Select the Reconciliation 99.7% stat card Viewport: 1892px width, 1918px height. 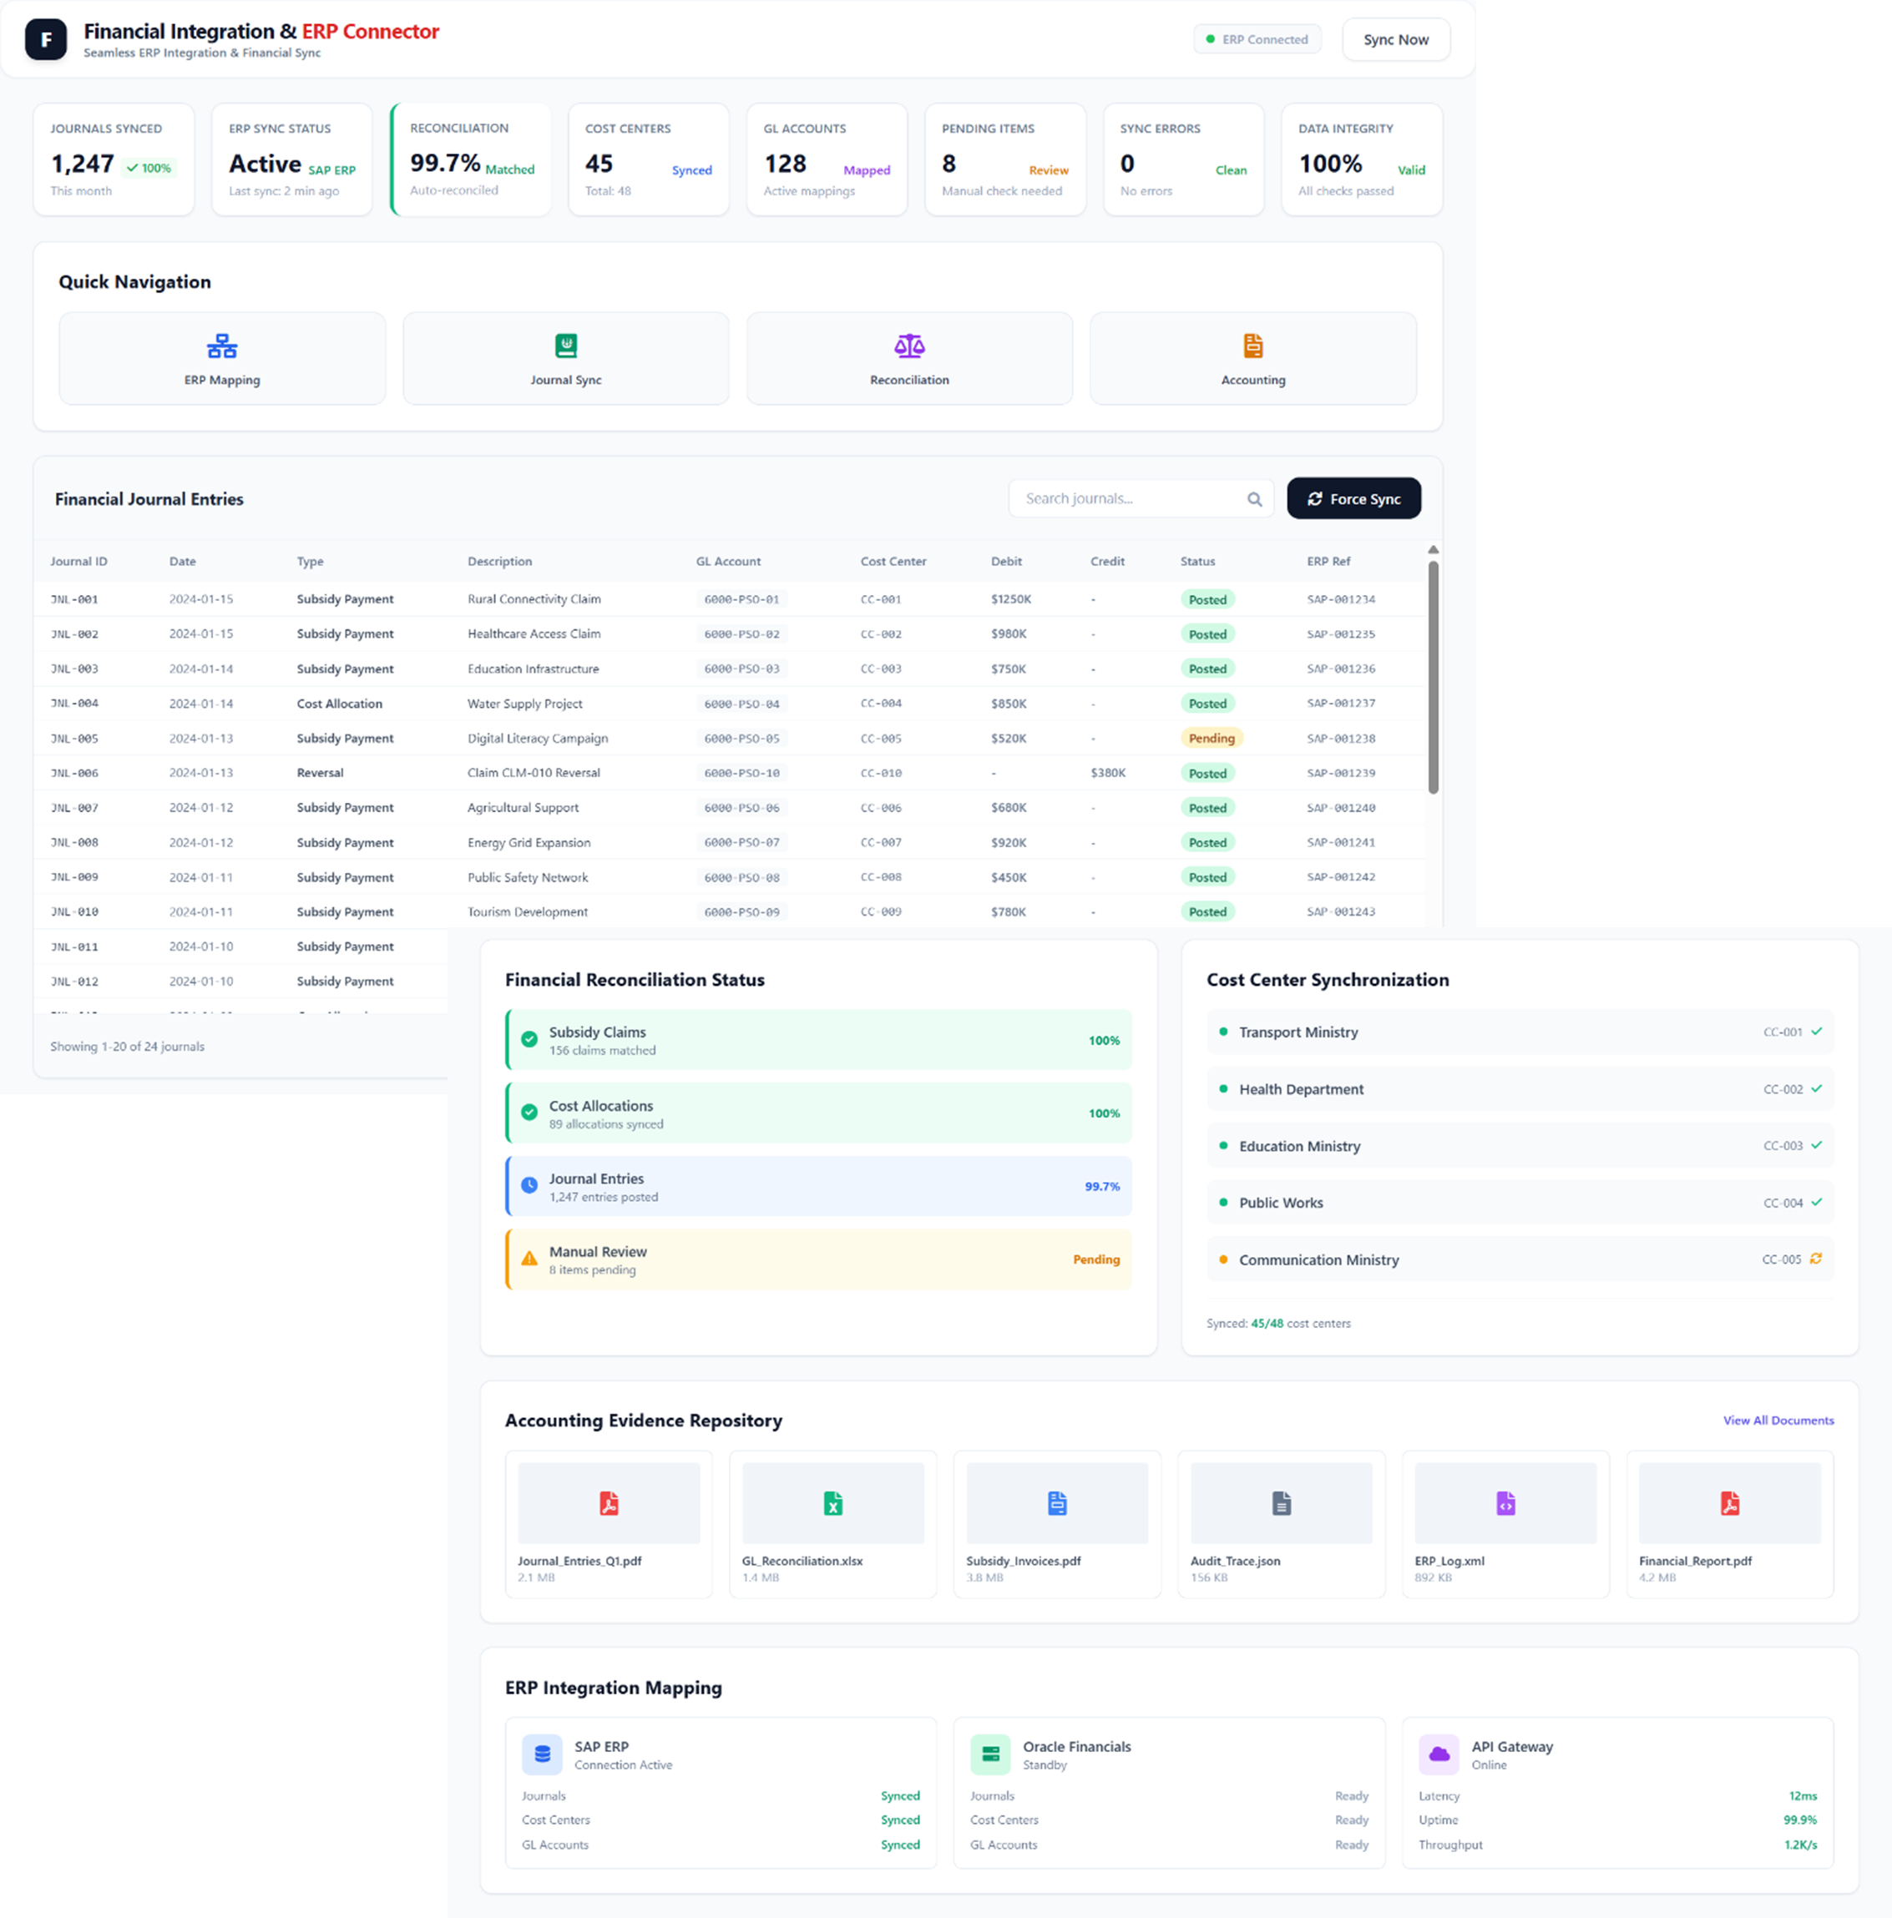click(x=472, y=160)
